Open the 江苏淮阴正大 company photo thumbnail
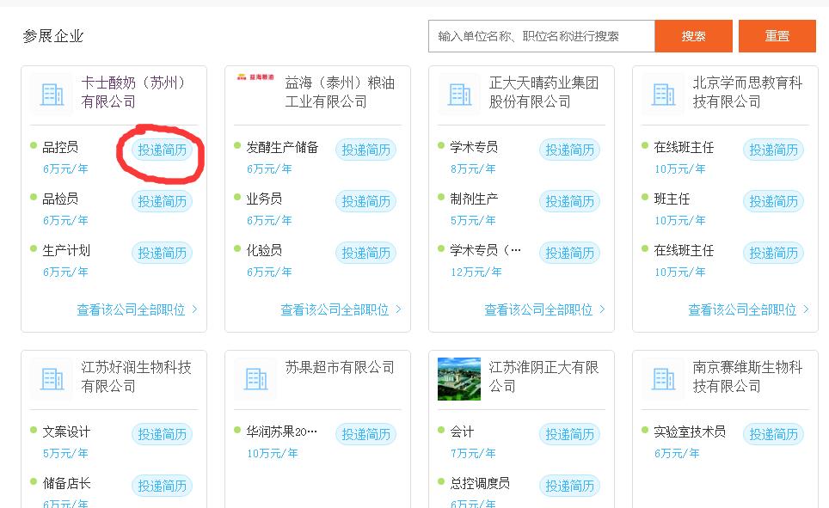Image resolution: width=829 pixels, height=508 pixels. point(459,378)
